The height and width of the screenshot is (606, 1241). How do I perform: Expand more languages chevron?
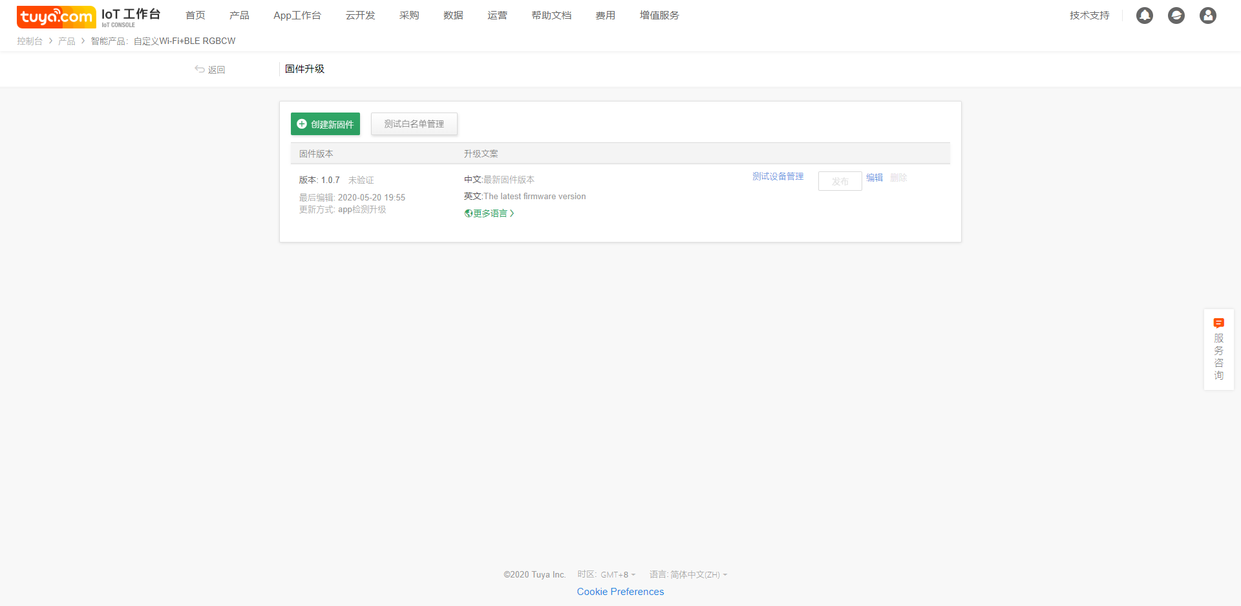point(512,213)
